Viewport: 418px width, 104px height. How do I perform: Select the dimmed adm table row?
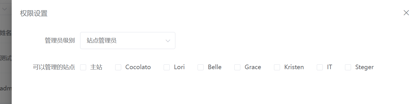pos(6,88)
